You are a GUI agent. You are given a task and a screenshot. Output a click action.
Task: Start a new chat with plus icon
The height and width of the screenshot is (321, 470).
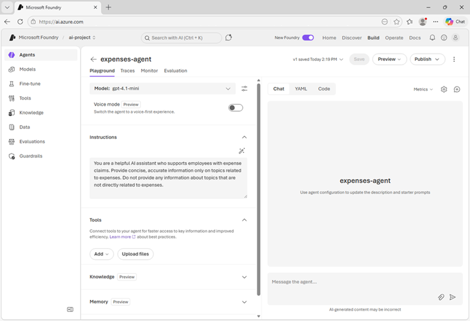click(457, 89)
